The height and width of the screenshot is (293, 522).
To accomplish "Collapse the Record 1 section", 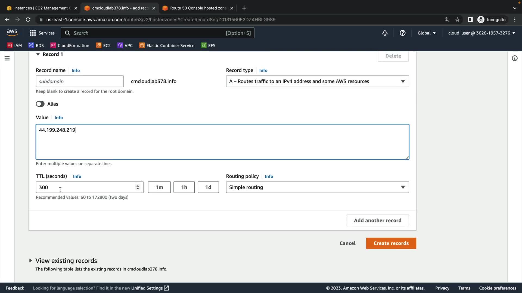I will [x=38, y=54].
